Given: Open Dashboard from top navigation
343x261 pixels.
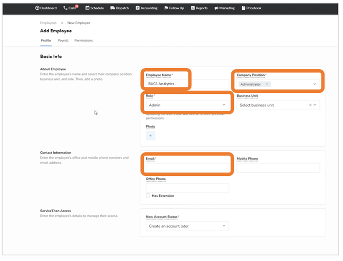Looking at the screenshot, I should pos(46,8).
